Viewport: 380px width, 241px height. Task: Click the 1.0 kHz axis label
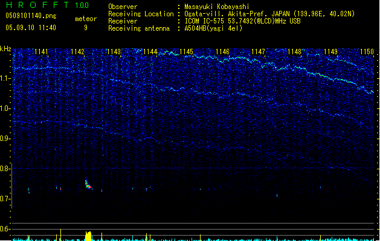[x=5, y=108]
